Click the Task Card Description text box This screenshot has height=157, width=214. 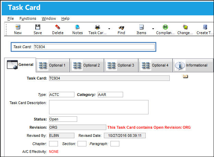(99, 107)
